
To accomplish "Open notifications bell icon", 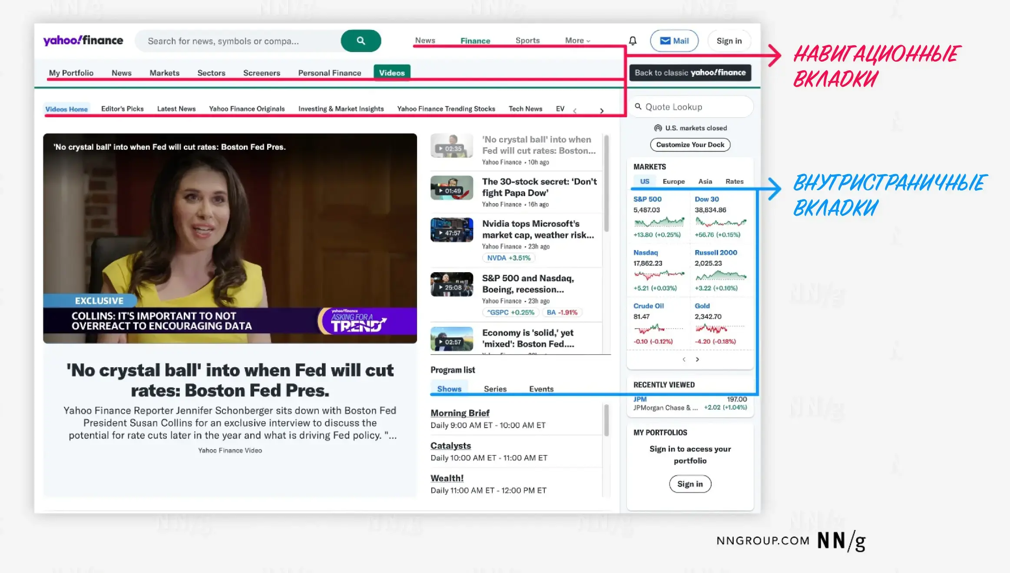I will (x=632, y=41).
